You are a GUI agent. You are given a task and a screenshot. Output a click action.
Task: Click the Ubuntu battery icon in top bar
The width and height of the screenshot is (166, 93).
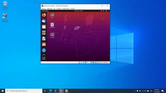click(106, 11)
